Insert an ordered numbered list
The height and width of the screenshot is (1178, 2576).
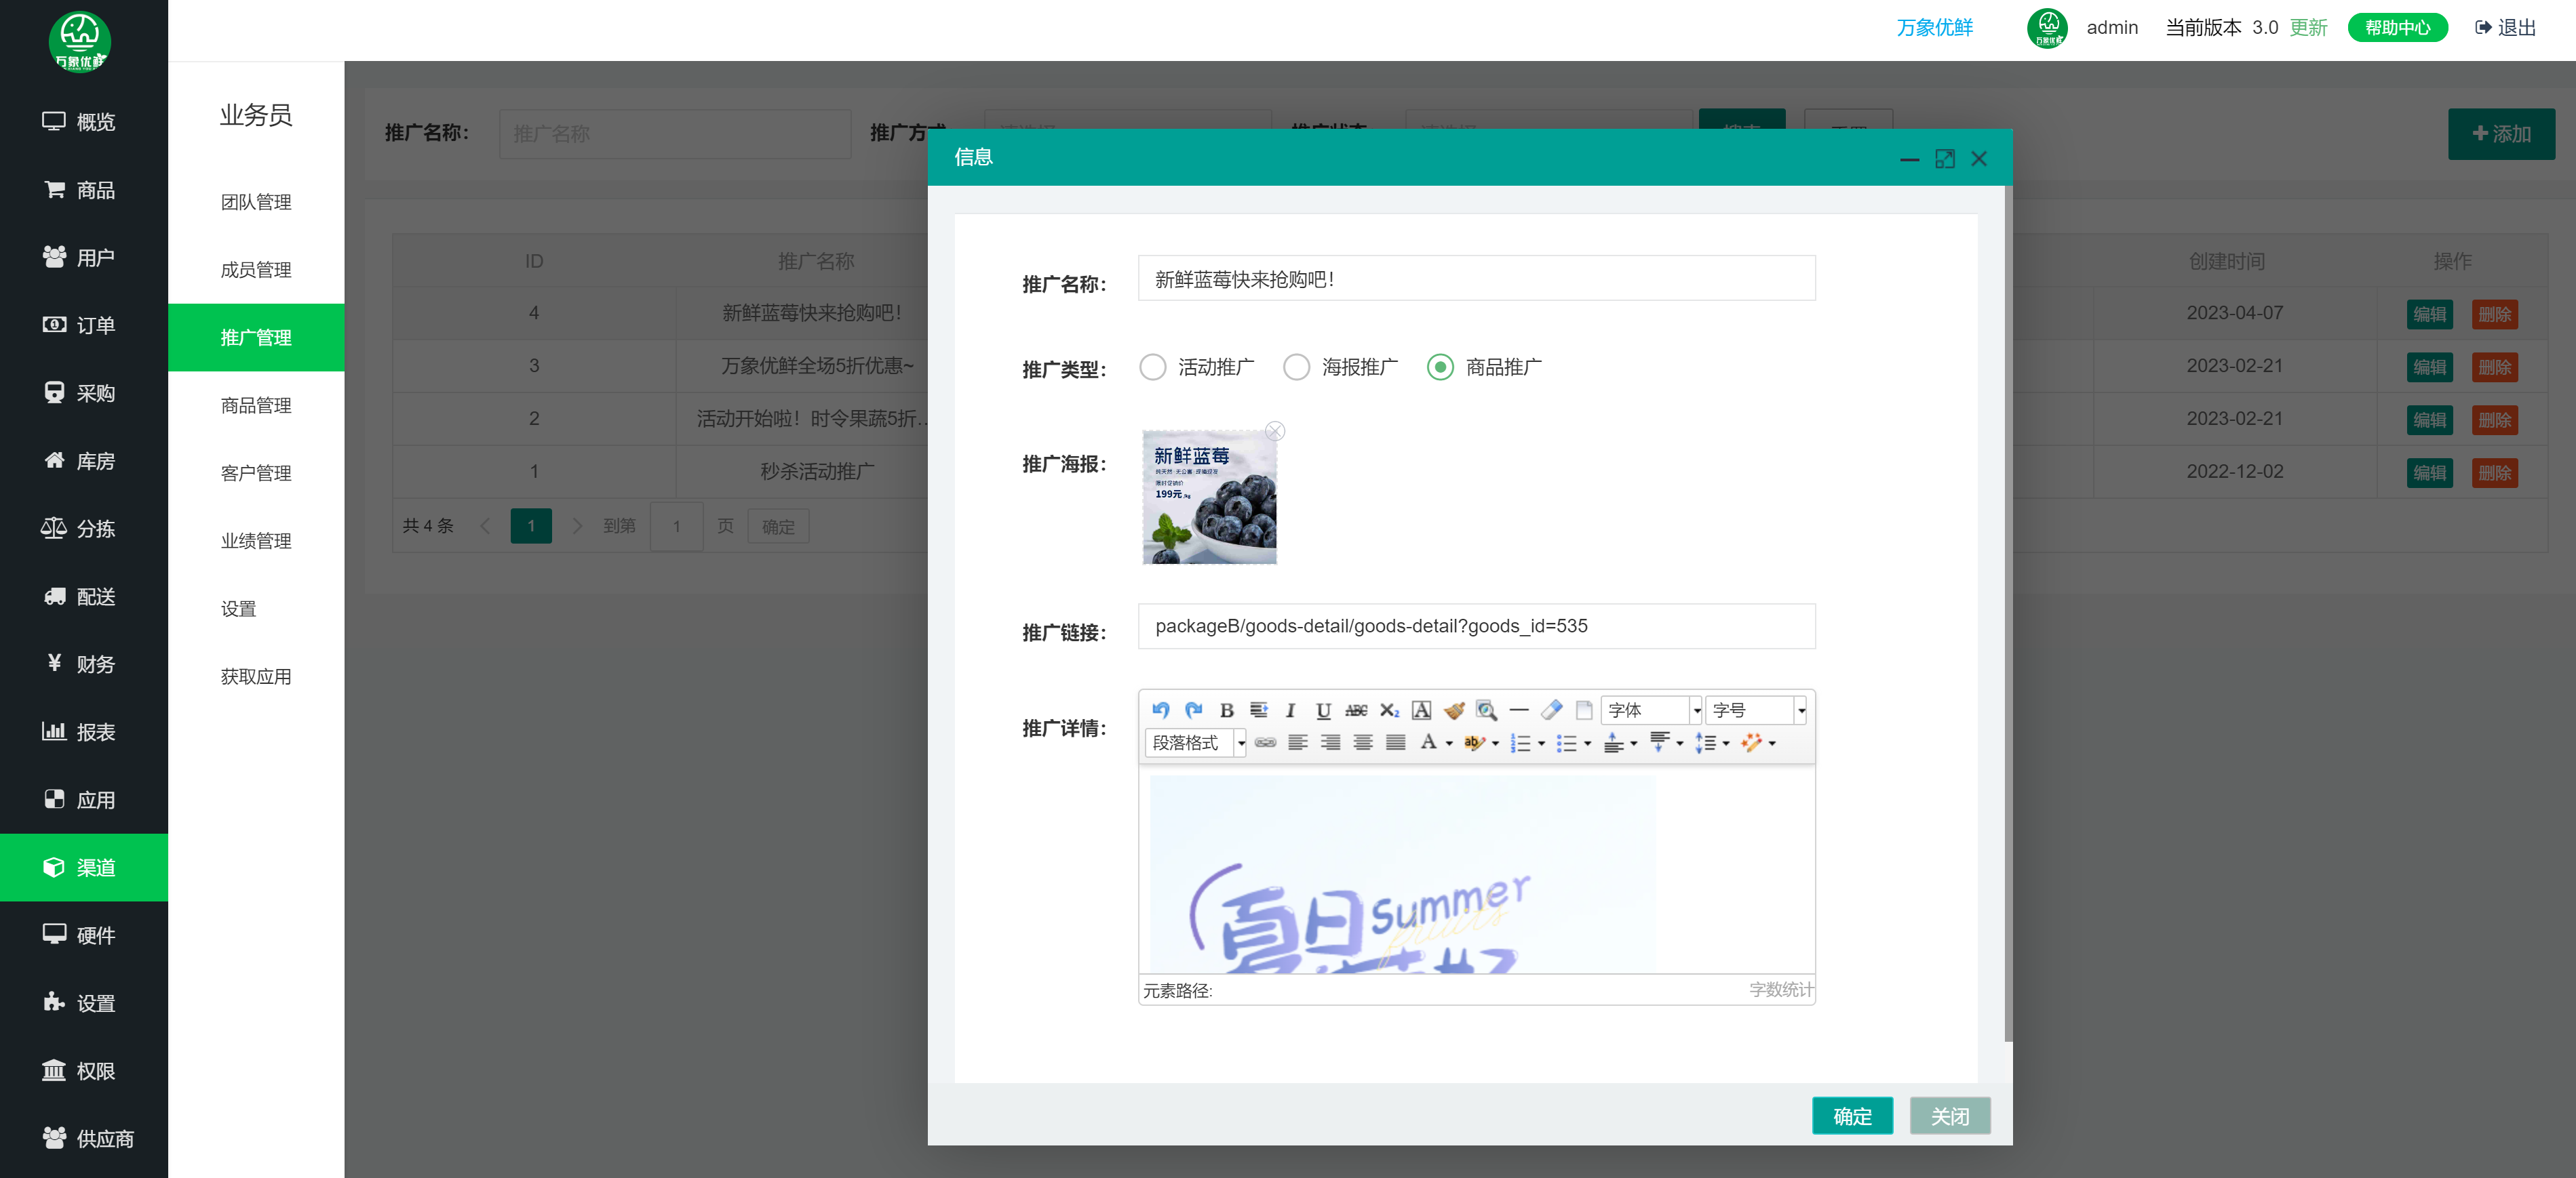pos(1520,742)
